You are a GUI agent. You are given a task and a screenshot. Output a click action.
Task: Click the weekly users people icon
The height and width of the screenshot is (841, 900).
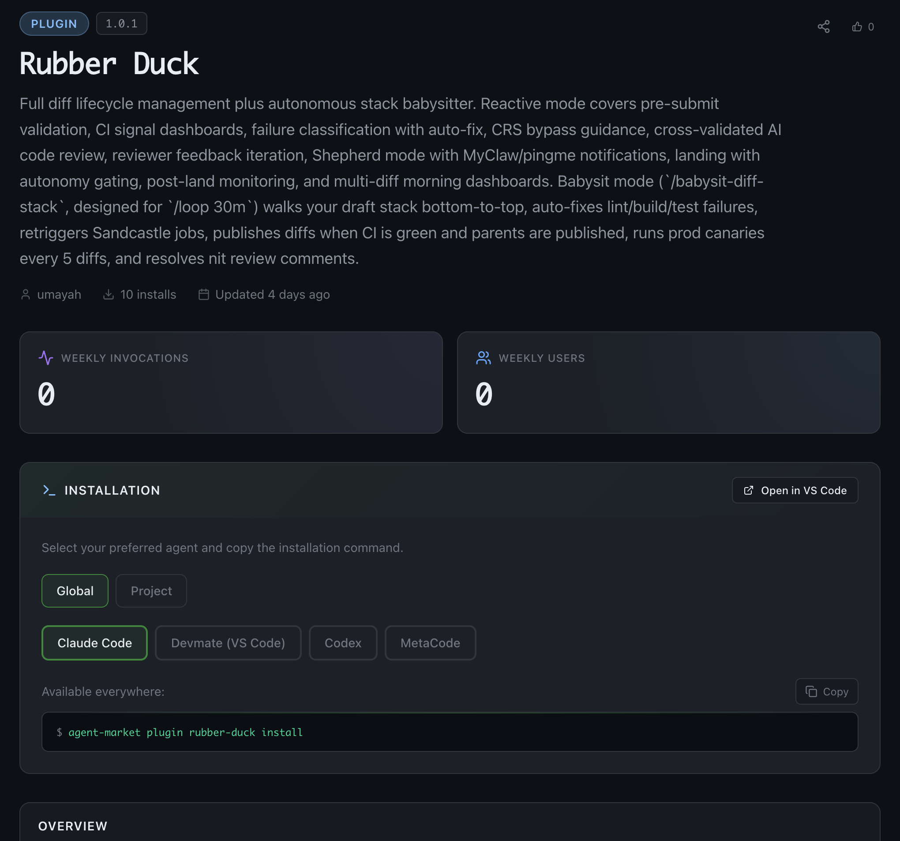[484, 358]
